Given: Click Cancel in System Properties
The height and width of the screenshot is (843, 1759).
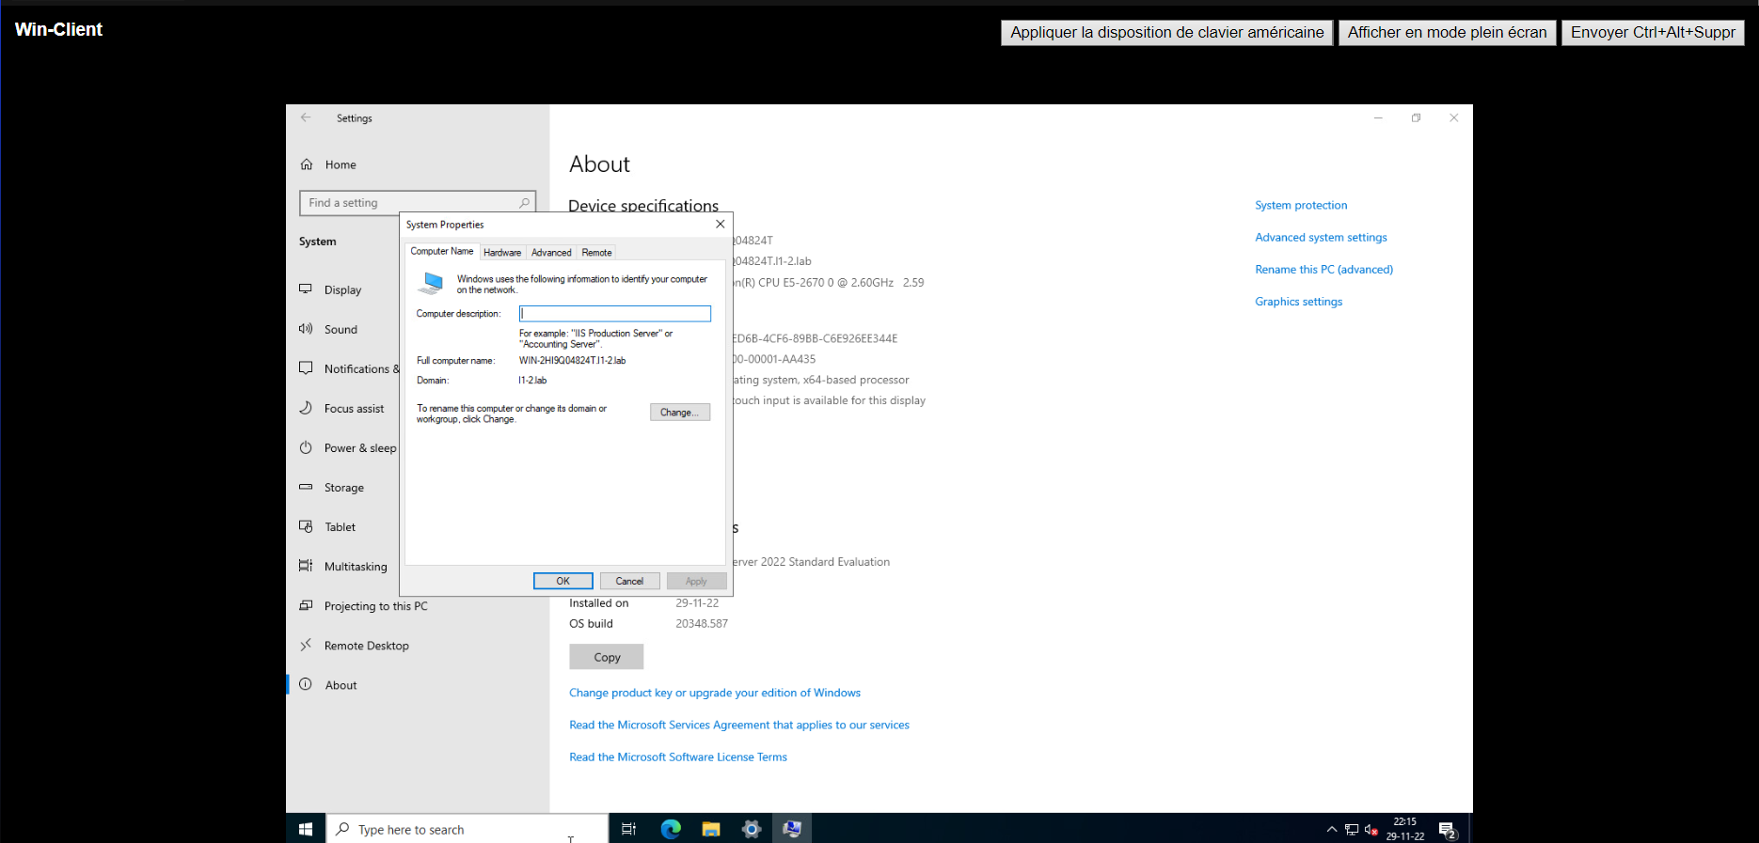Looking at the screenshot, I should click(x=629, y=581).
